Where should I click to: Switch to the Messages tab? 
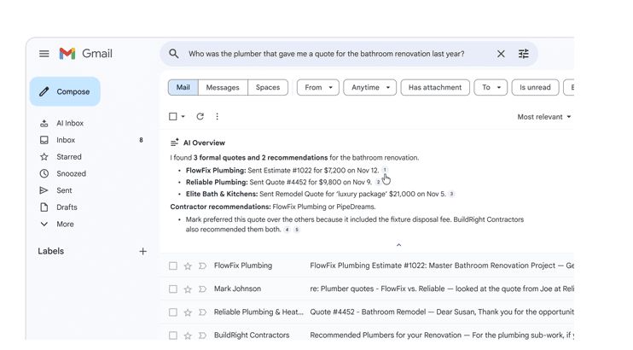[223, 87]
